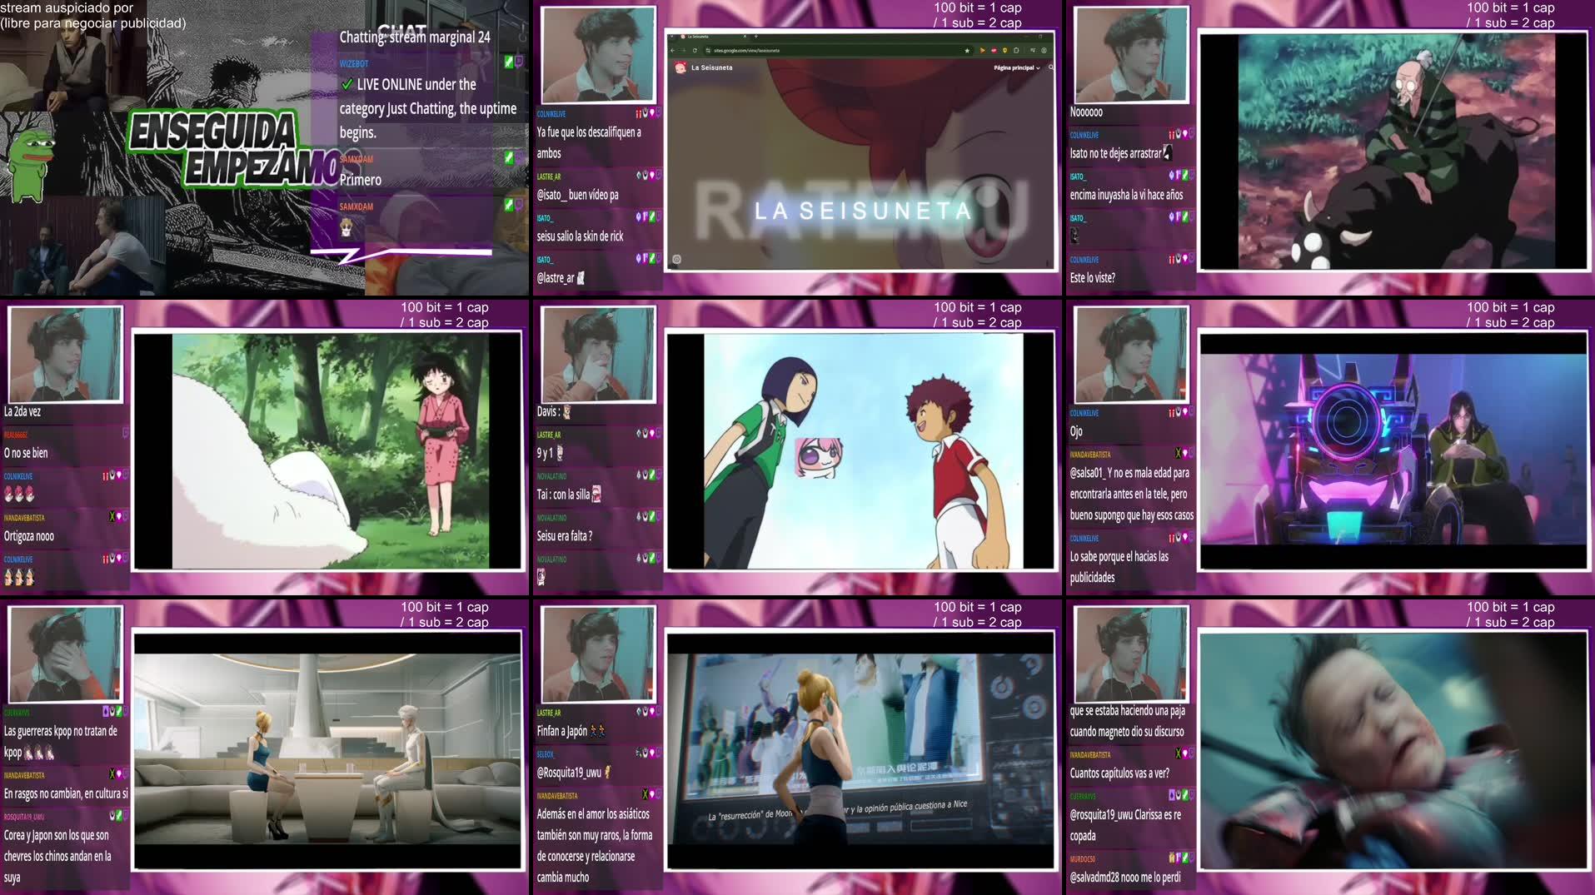Viewport: 1595px width, 895px height.
Task: Open a new browser tab
Action: [x=756, y=36]
